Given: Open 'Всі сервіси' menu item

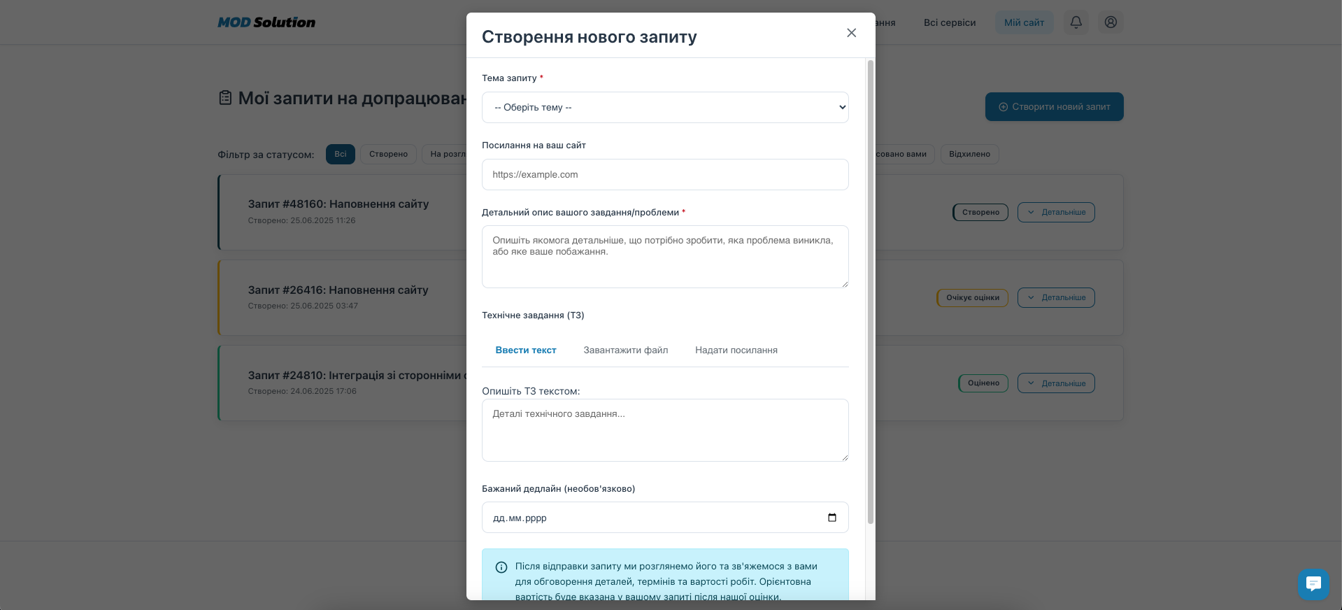Looking at the screenshot, I should [950, 22].
